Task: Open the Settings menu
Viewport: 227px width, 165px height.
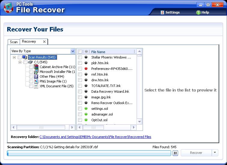Action: pos(170,12)
